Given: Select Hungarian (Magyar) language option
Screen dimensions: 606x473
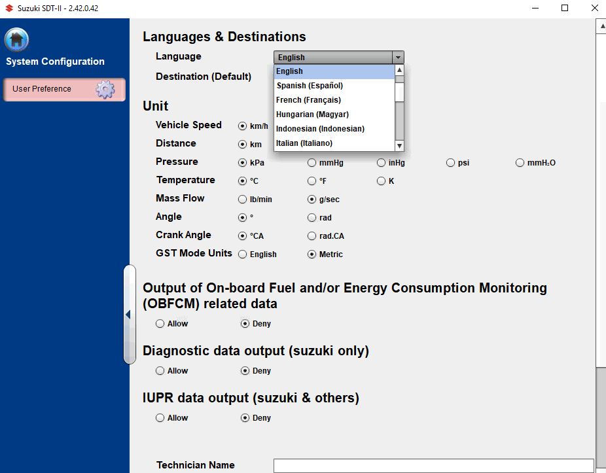Looking at the screenshot, I should tap(312, 114).
